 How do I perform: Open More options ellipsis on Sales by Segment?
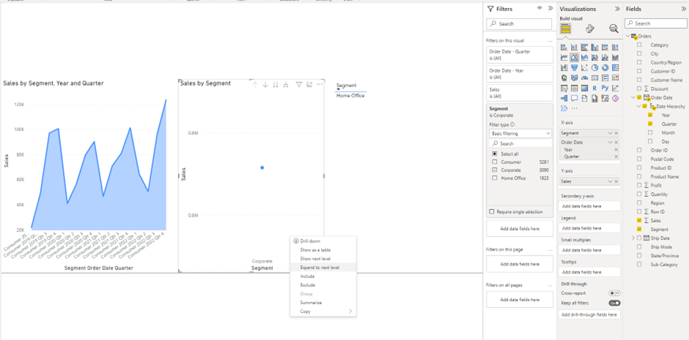pyautogui.click(x=320, y=84)
